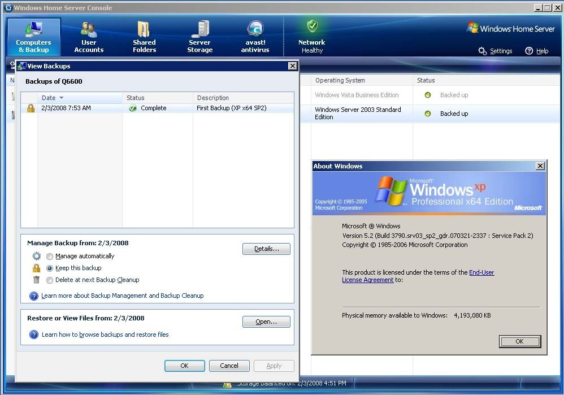The height and width of the screenshot is (395, 564).
Task: Open Computers & Backup tab
Action: tap(33, 37)
